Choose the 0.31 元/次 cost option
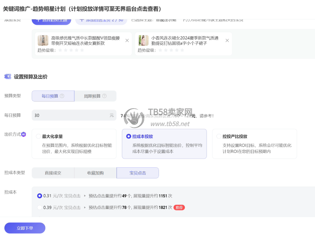 [40, 196]
